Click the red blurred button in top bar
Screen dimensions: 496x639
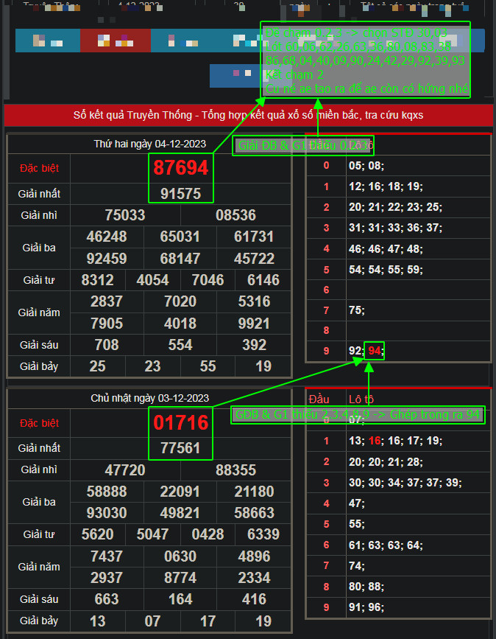point(110,41)
